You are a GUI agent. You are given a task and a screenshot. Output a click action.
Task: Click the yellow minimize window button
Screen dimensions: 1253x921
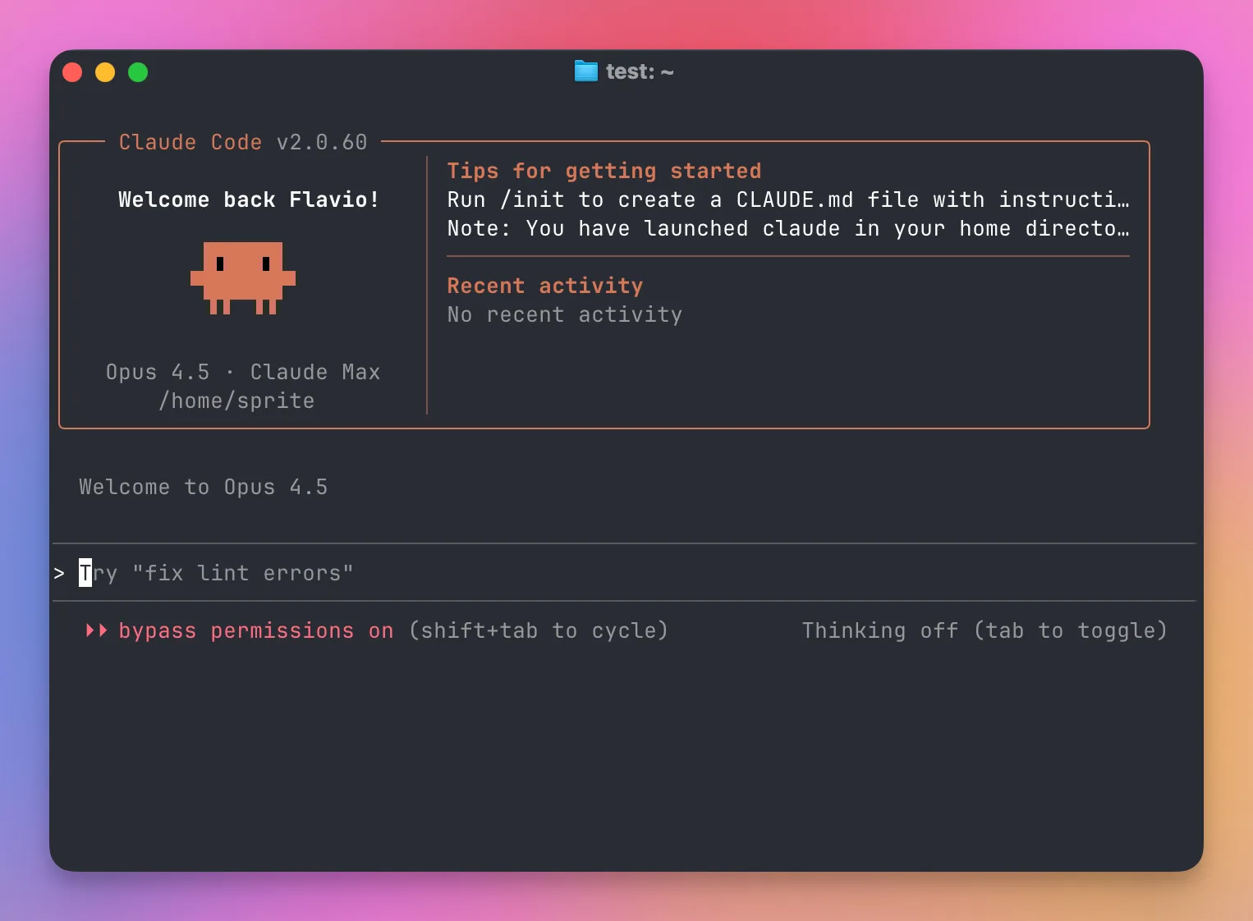point(105,72)
